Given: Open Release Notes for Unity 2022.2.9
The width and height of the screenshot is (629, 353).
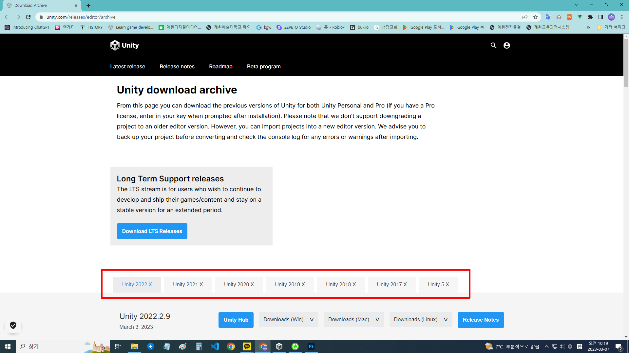Looking at the screenshot, I should [x=481, y=320].
